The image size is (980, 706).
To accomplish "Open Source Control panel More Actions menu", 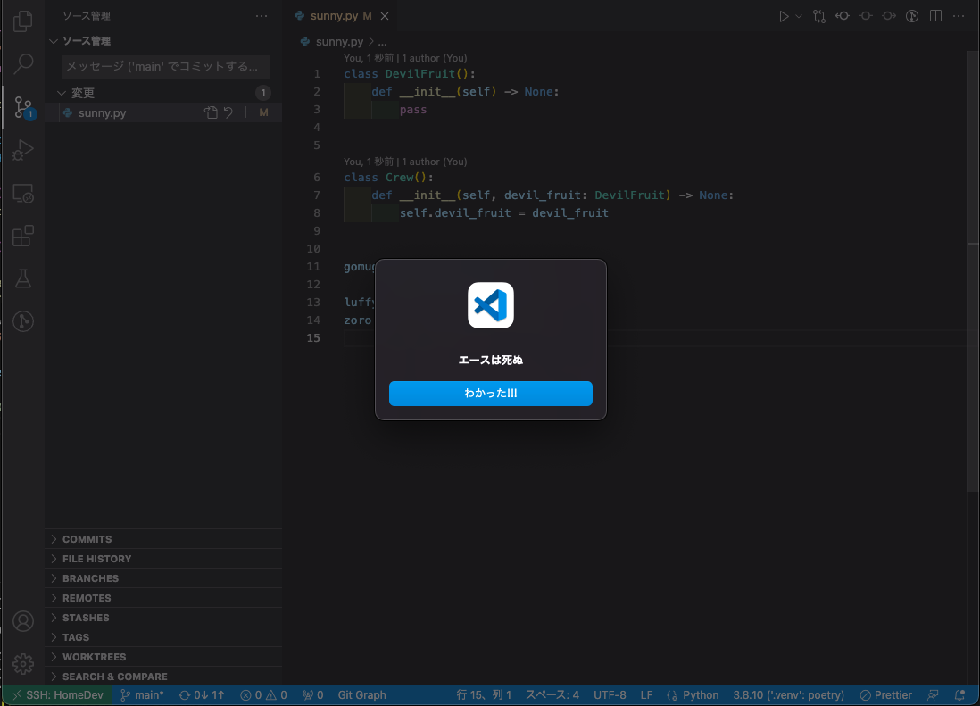I will point(262,16).
